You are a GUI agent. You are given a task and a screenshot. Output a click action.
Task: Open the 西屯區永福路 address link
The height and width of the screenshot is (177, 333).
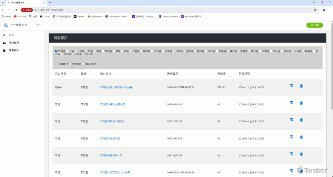112,104
